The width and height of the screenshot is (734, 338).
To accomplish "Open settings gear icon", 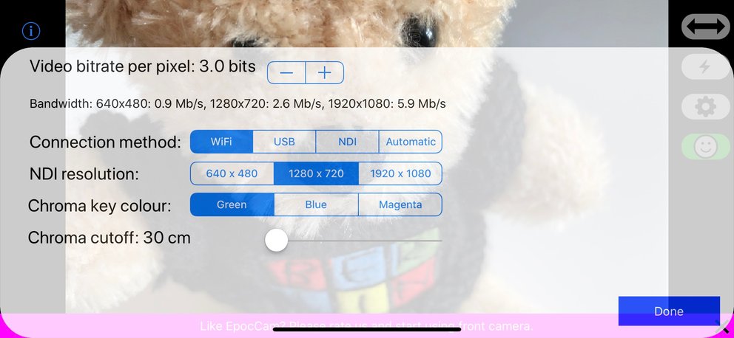I will pyautogui.click(x=705, y=107).
